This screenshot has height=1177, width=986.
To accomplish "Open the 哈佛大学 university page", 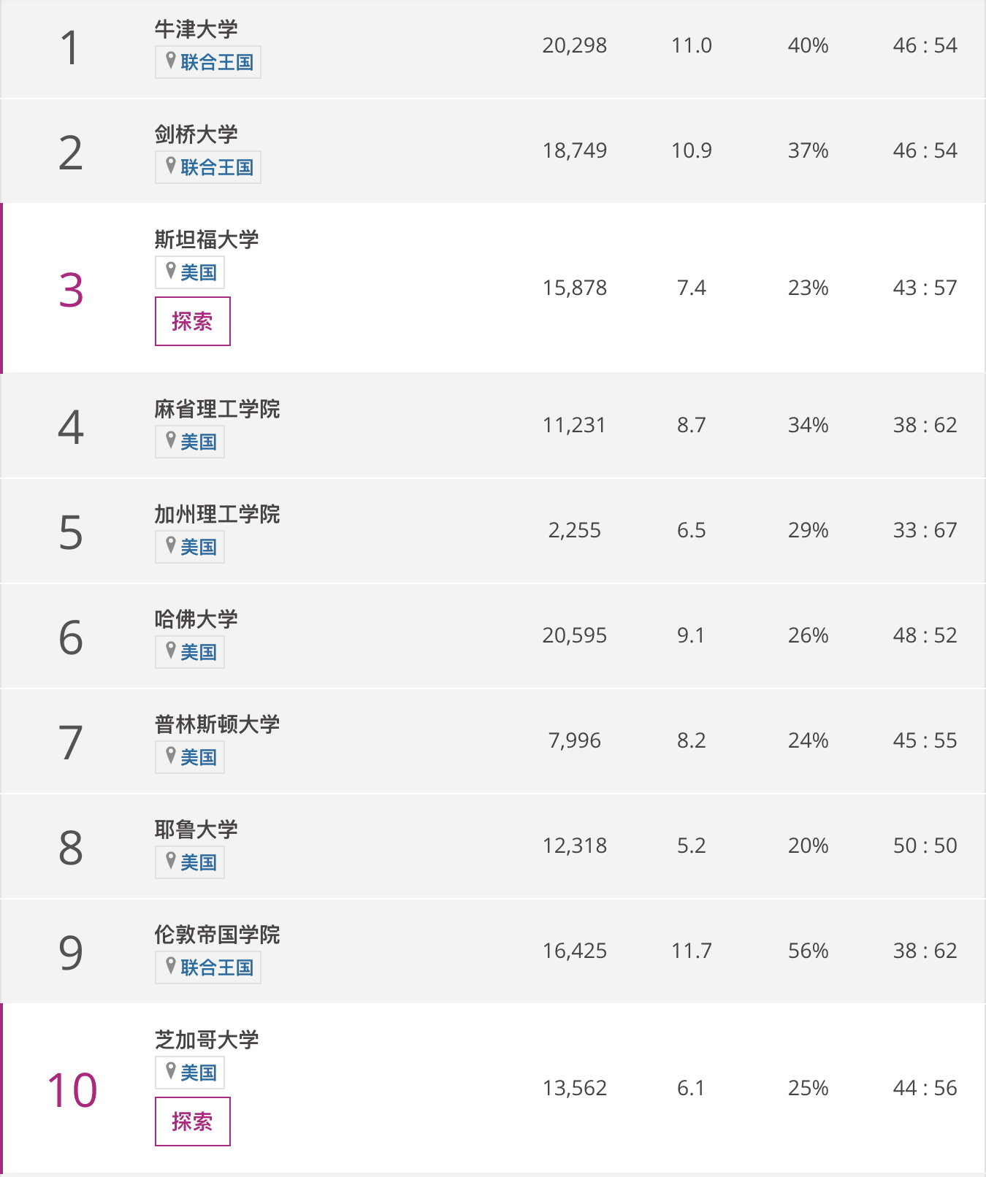I will pos(196,619).
